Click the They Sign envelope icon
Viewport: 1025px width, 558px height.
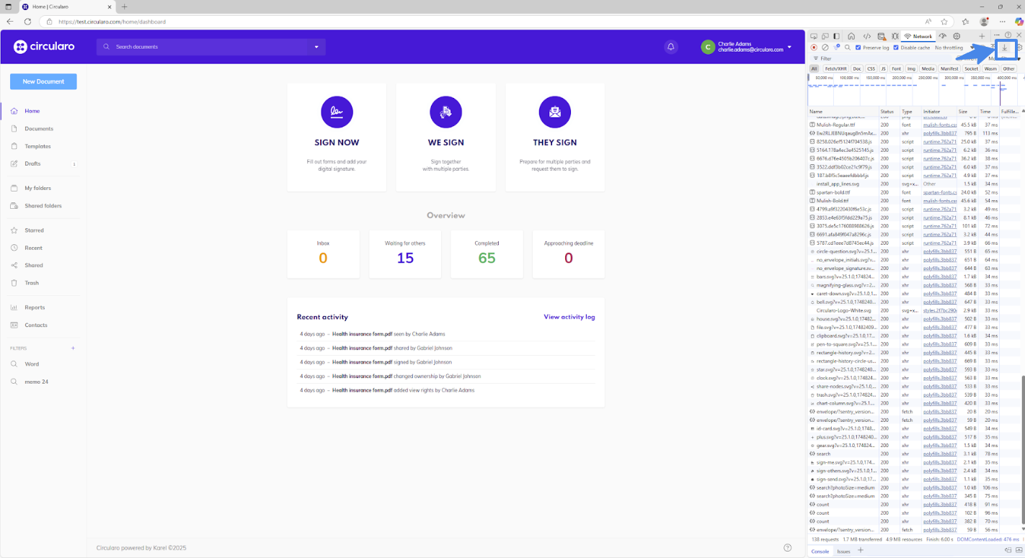pos(554,112)
